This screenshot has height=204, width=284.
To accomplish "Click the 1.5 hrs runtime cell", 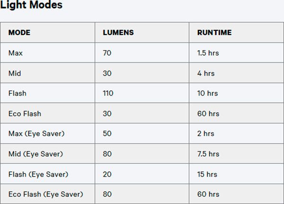I will coord(208,53).
